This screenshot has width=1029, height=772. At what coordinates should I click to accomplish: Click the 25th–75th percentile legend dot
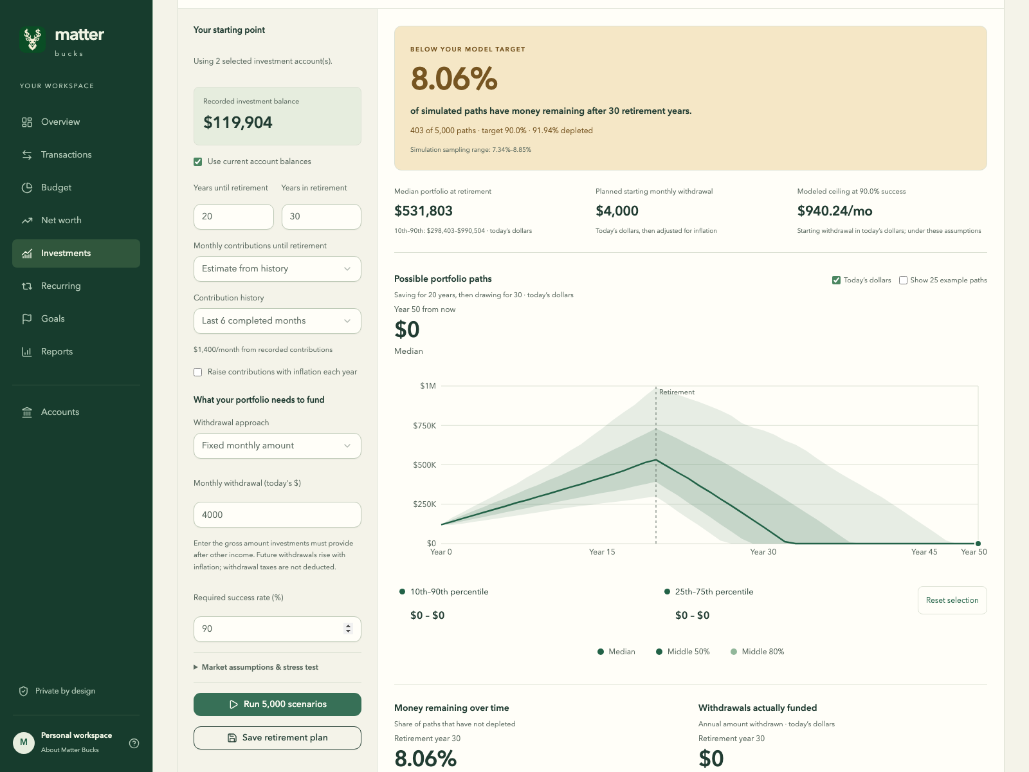[667, 591]
